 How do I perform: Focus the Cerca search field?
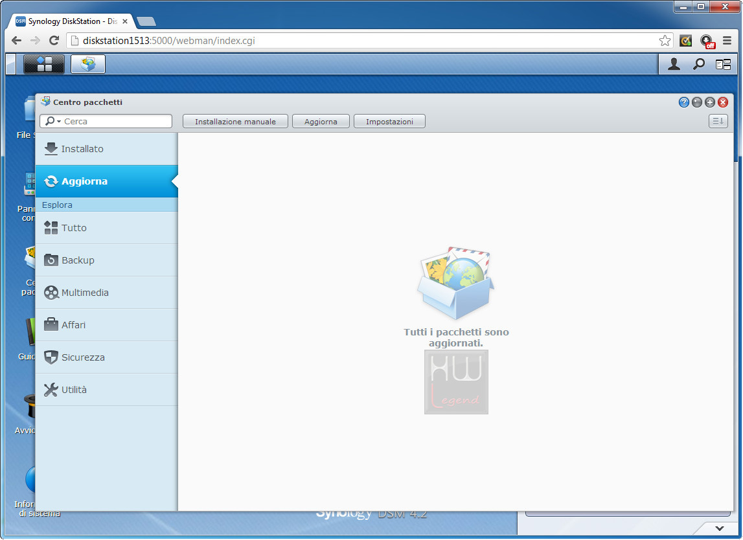106,121
